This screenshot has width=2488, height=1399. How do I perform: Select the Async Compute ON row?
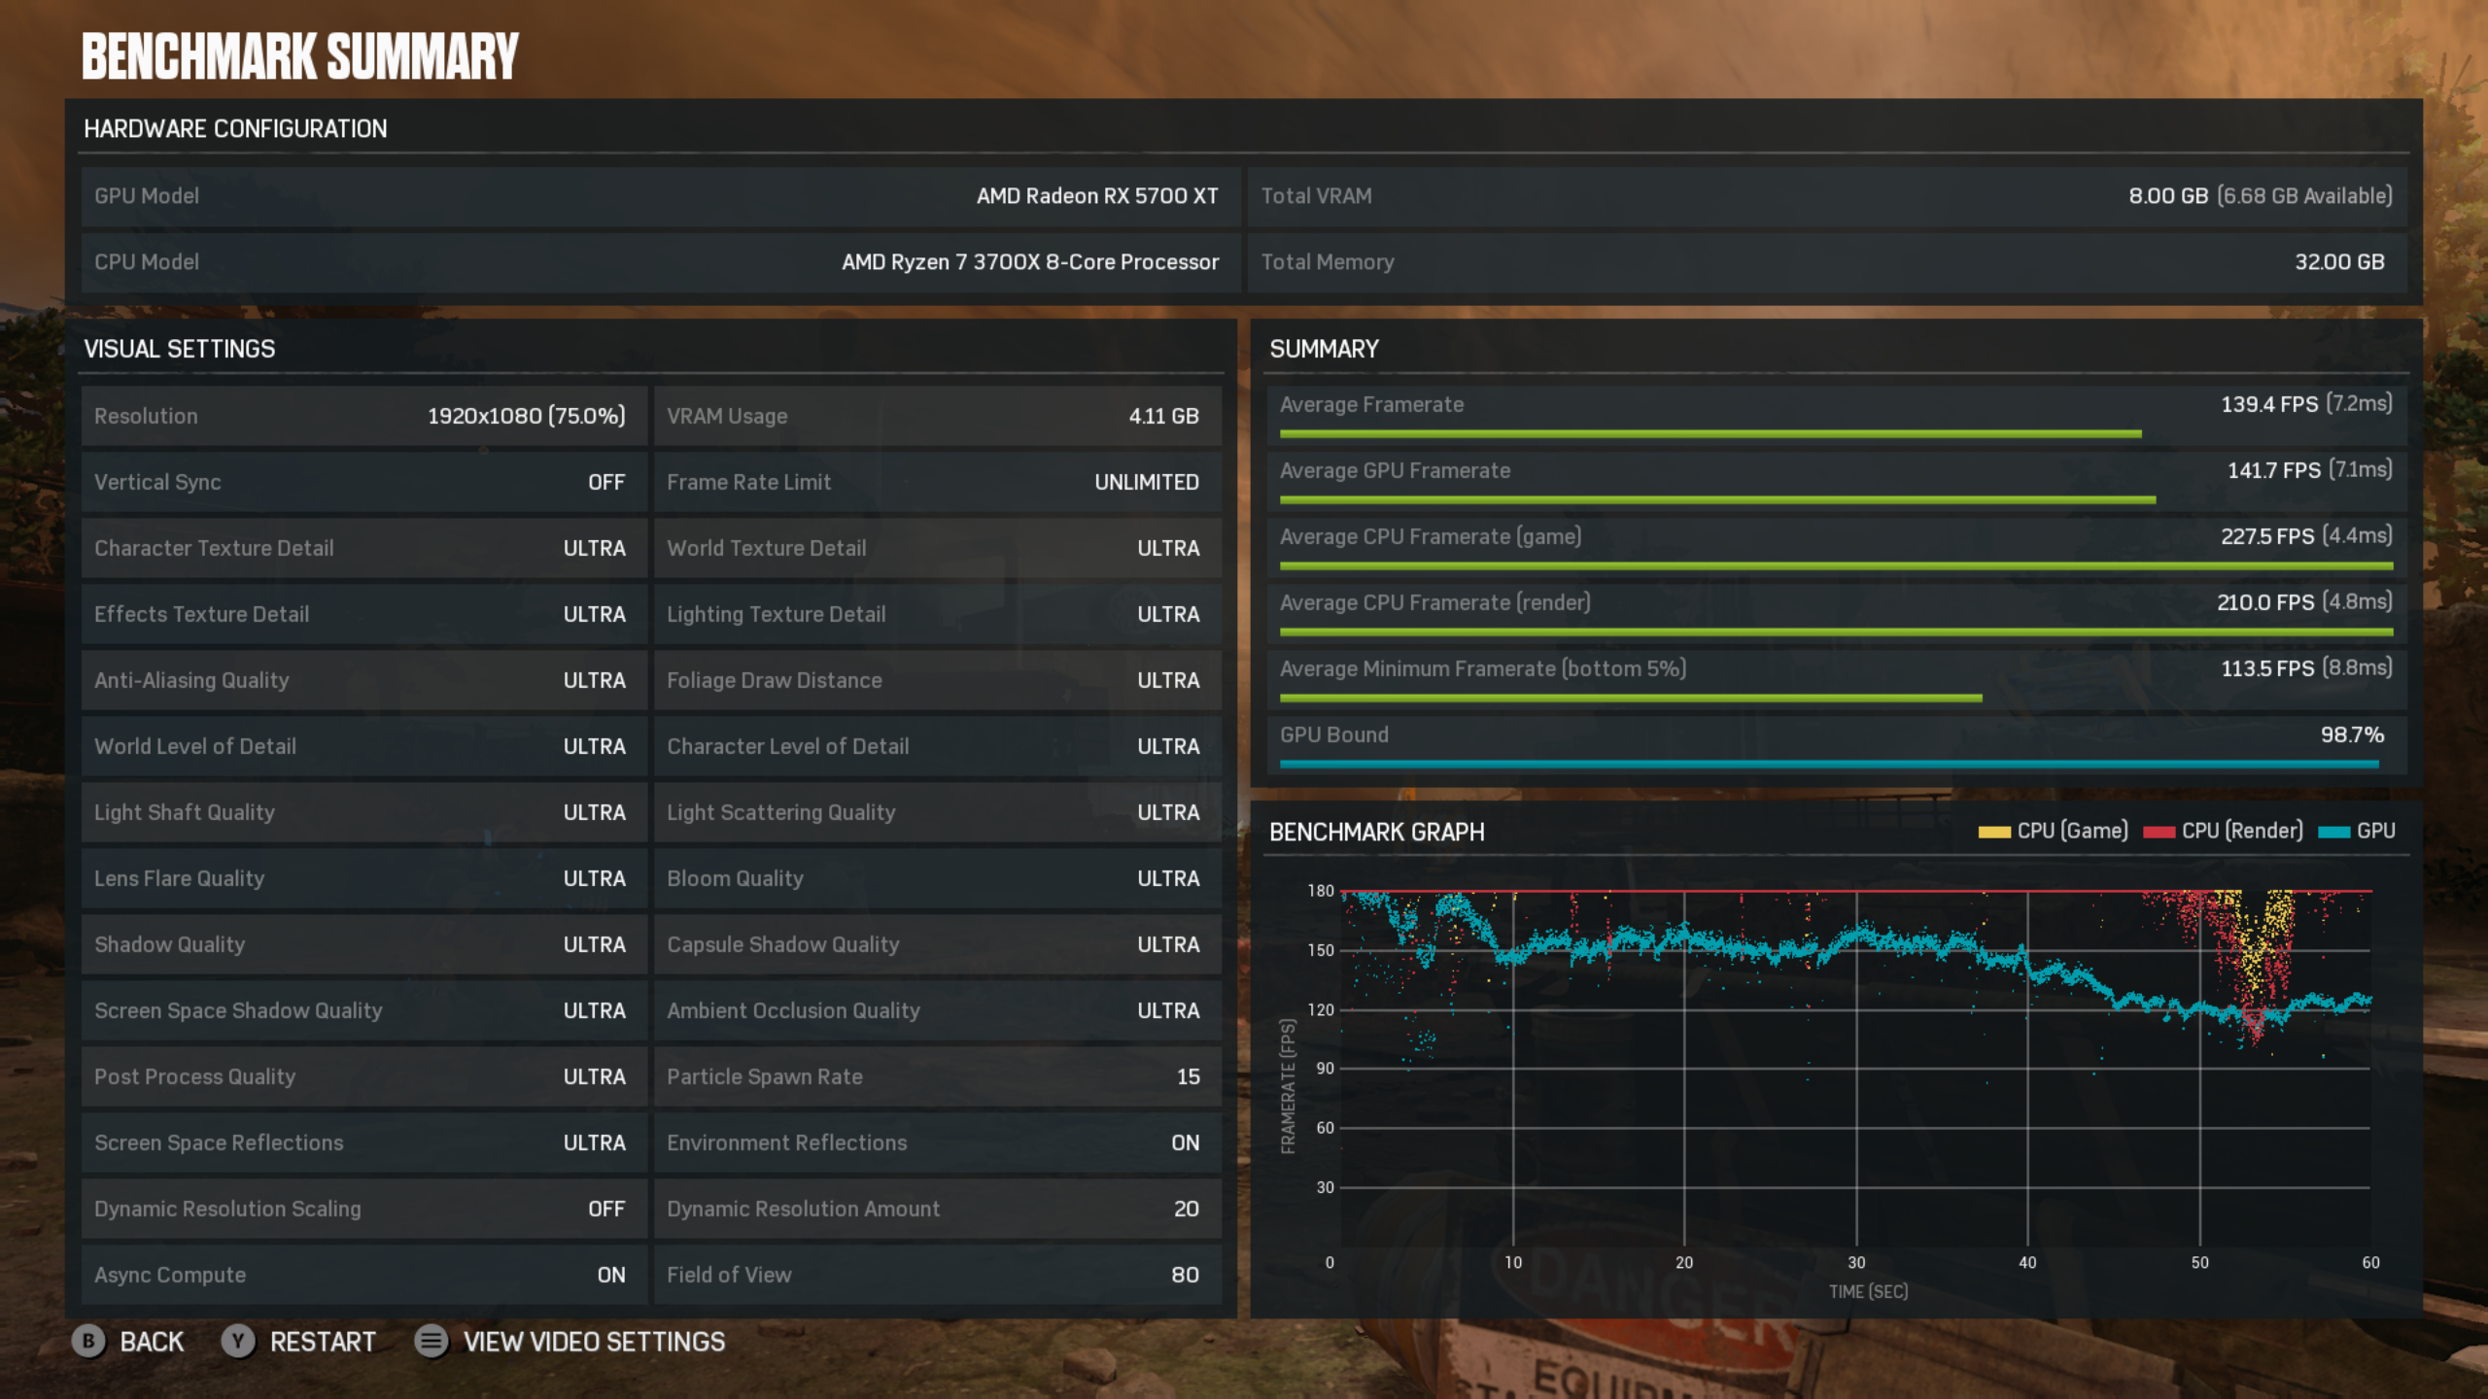click(x=364, y=1275)
